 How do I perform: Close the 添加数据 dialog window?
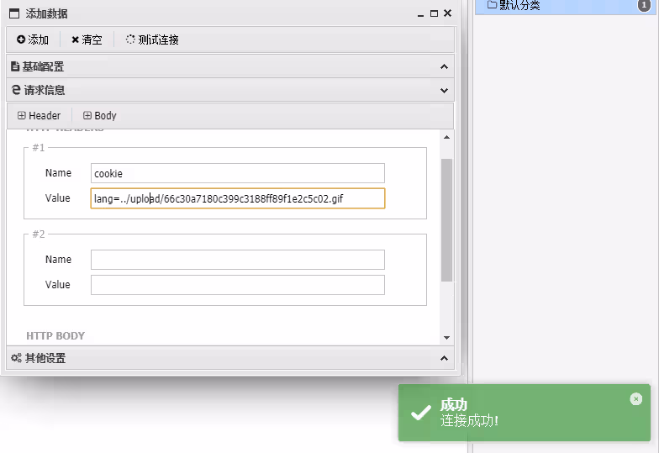(447, 13)
